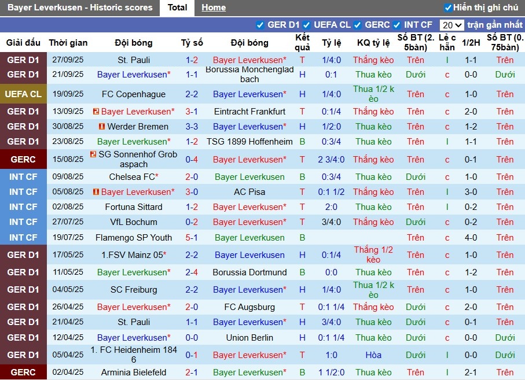
Task: Select the Total tab
Action: click(177, 8)
